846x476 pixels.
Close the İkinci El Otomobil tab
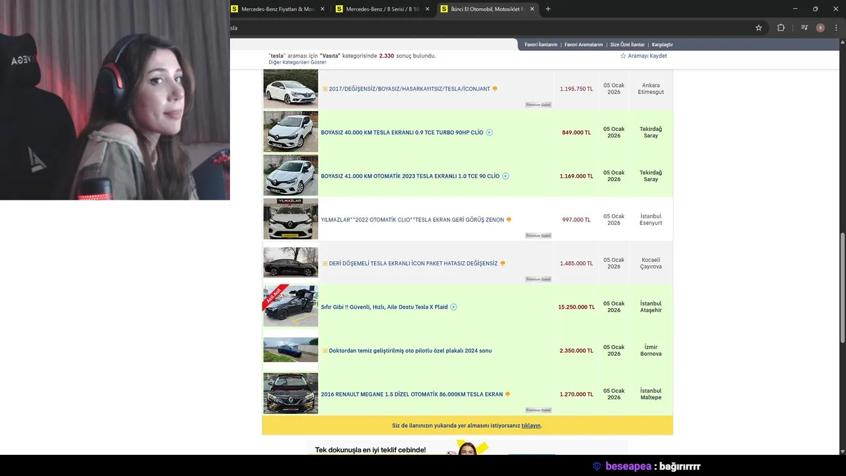click(x=532, y=9)
